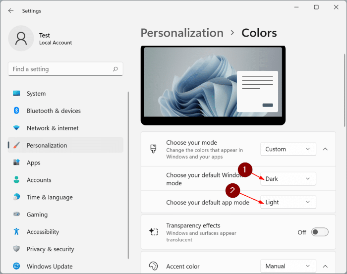Open Bluetooth & devices category

(65, 111)
